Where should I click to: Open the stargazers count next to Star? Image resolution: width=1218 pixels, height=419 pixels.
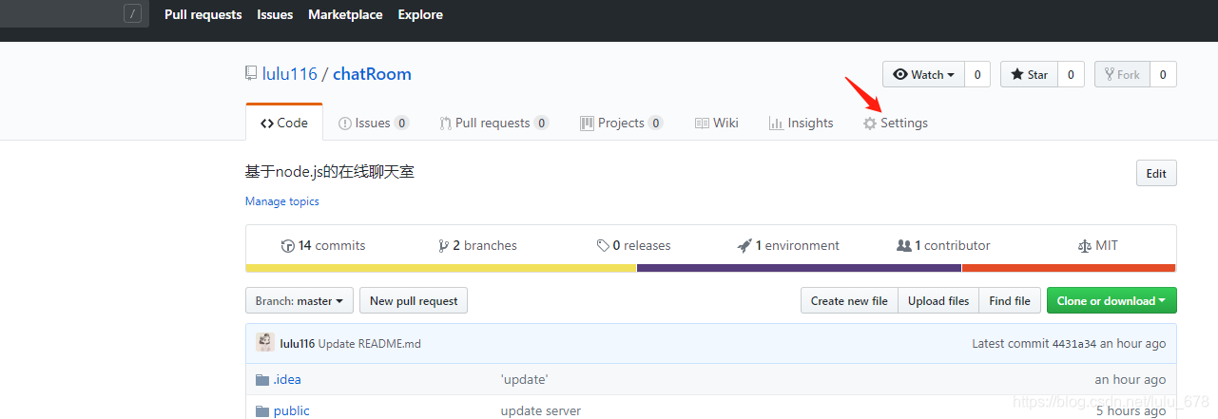(x=1071, y=75)
